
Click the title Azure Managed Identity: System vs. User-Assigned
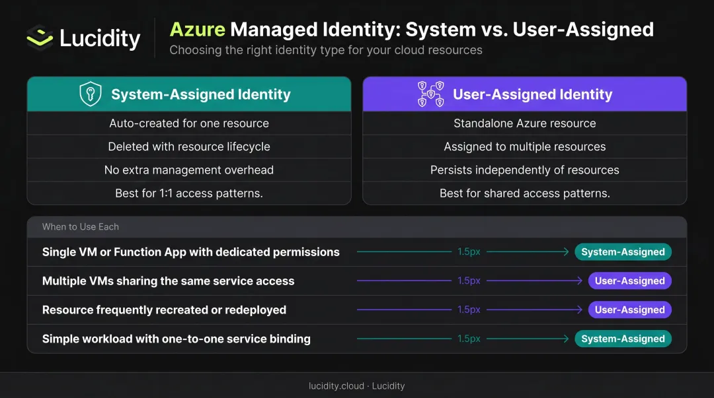[412, 30]
